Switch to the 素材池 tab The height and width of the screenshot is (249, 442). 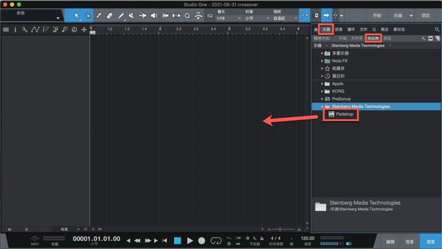[x=399, y=29]
